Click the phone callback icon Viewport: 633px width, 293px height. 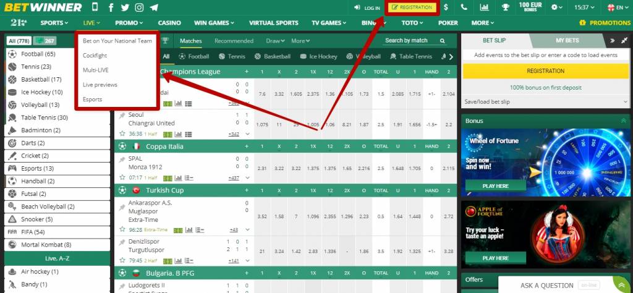click(x=464, y=7)
